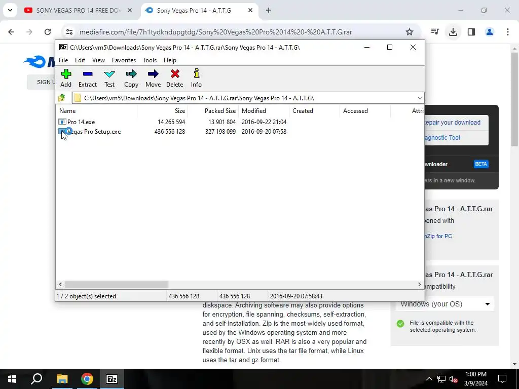Click the 7-Zip taskbar icon

coord(112,379)
